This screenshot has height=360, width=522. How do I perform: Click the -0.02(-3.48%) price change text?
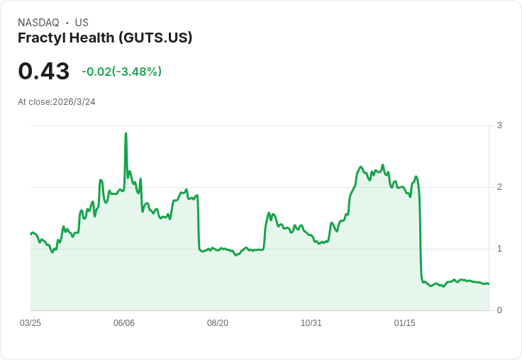pyautogui.click(x=121, y=72)
